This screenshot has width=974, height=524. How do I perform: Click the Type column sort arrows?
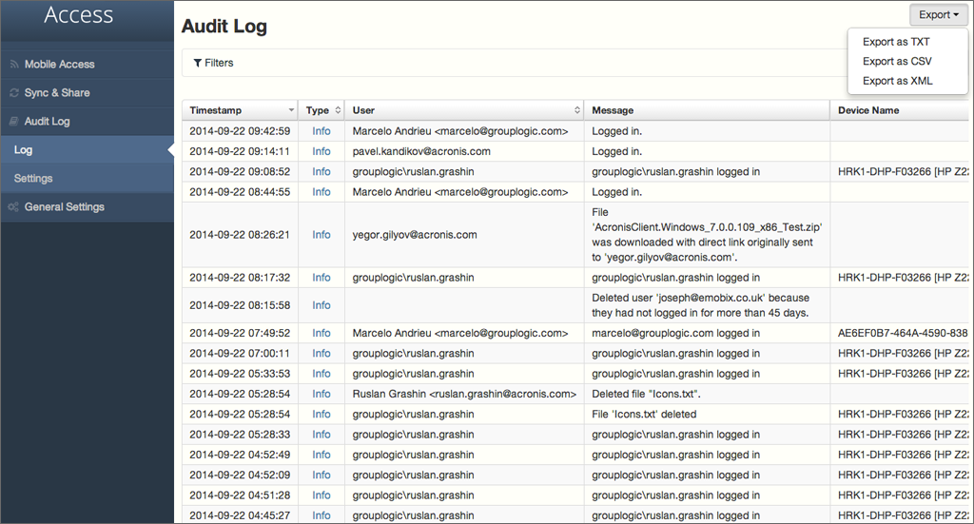pyautogui.click(x=338, y=111)
